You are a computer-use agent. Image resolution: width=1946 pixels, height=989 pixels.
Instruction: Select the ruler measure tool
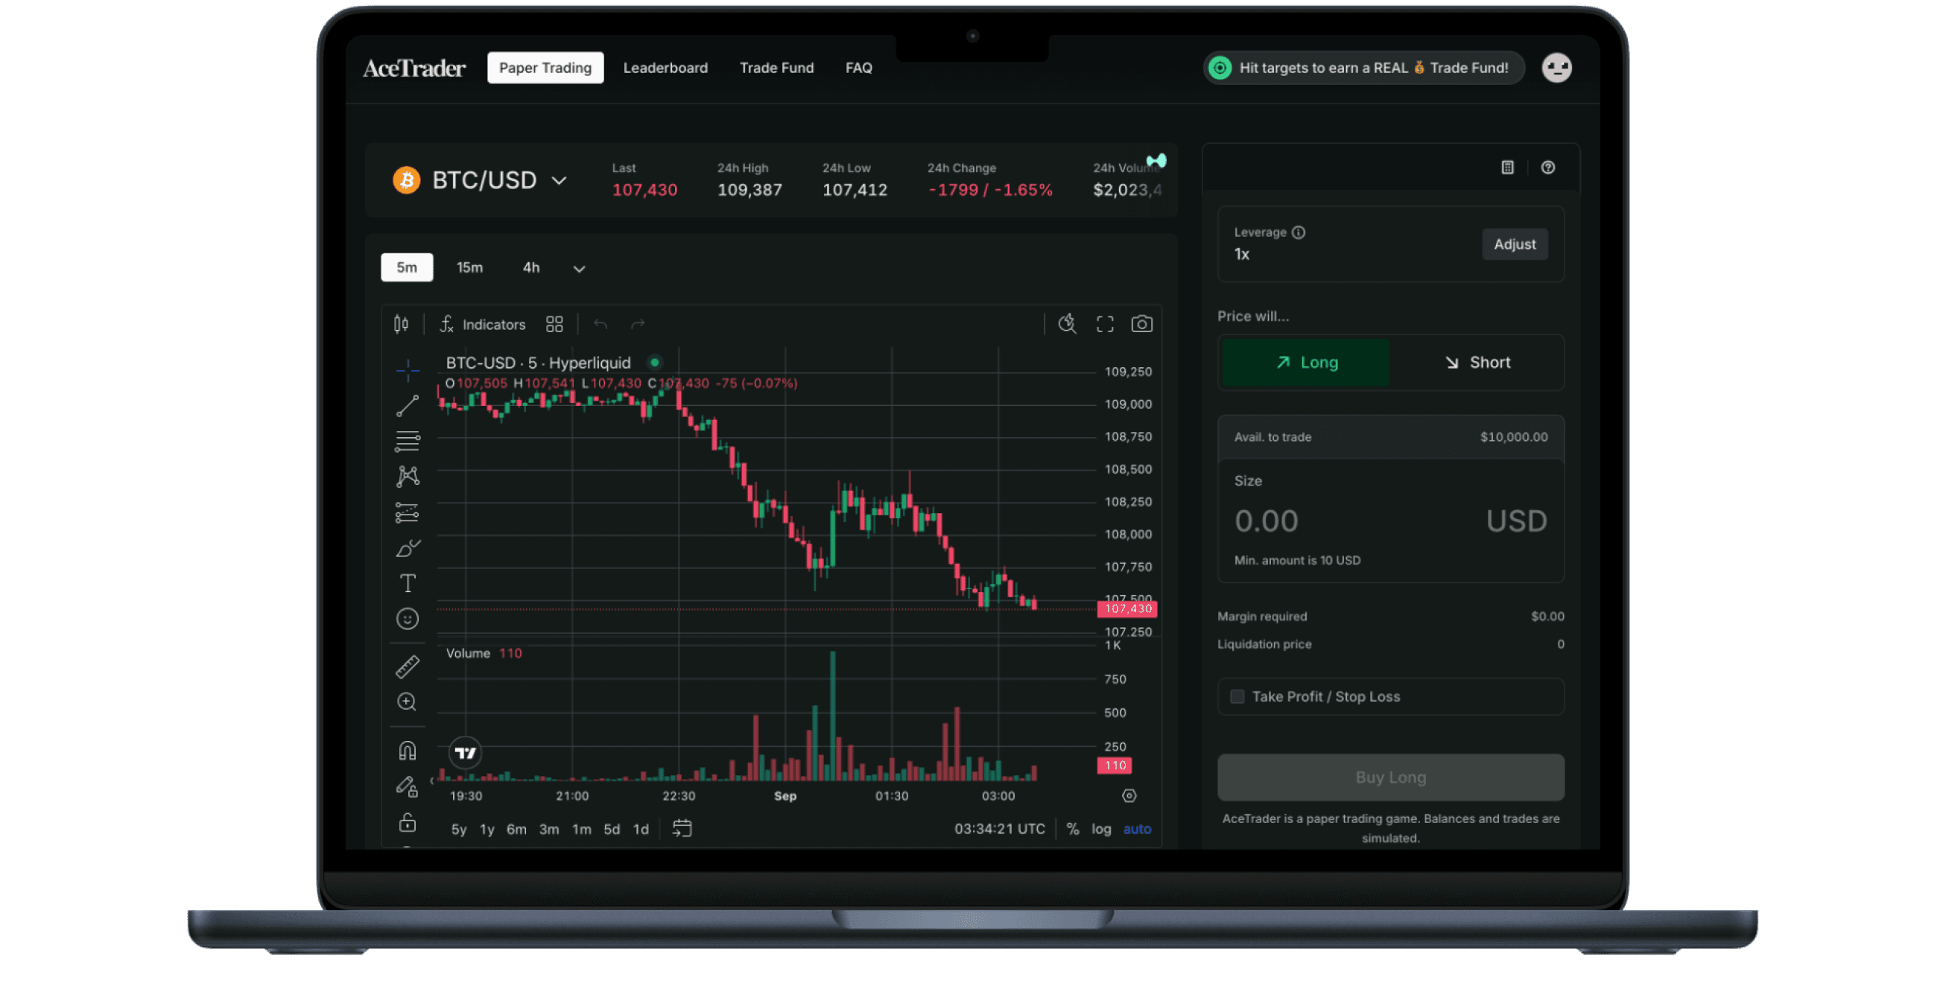[x=408, y=667]
